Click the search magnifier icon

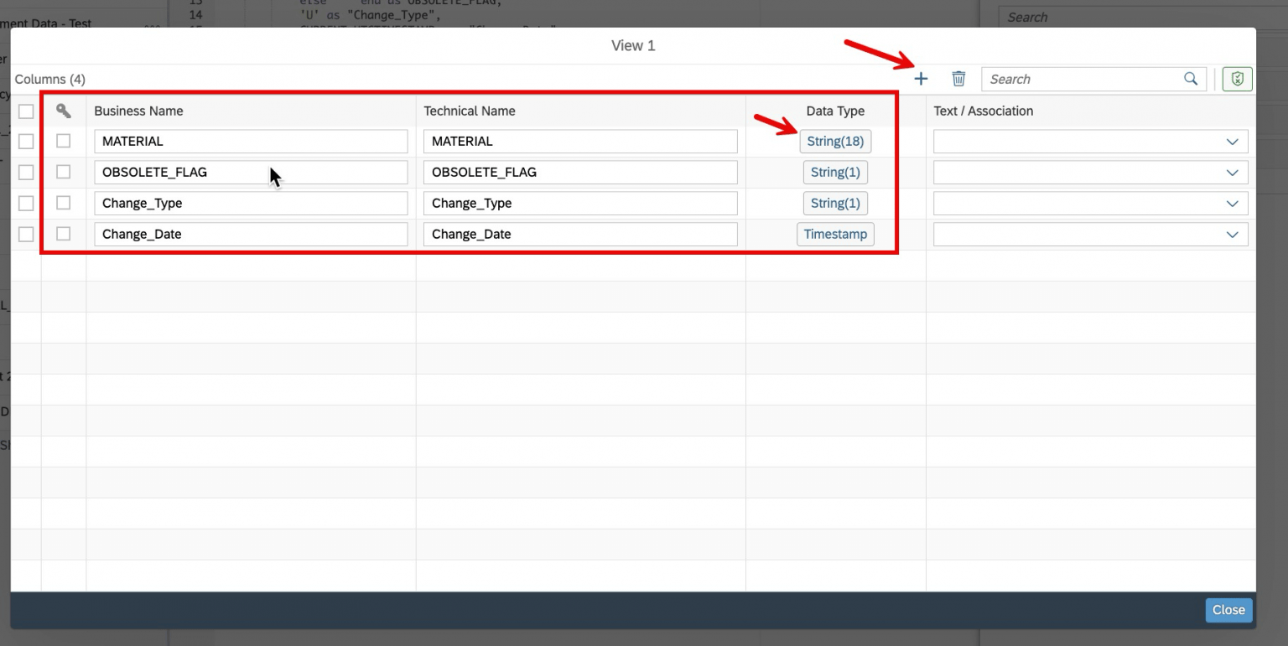coord(1191,78)
